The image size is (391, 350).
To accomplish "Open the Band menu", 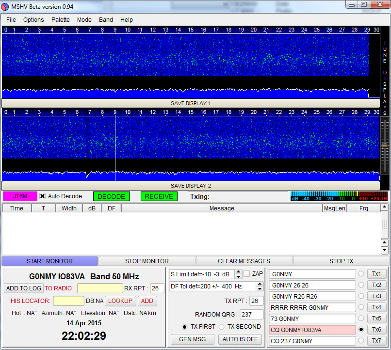I will pyautogui.click(x=106, y=20).
